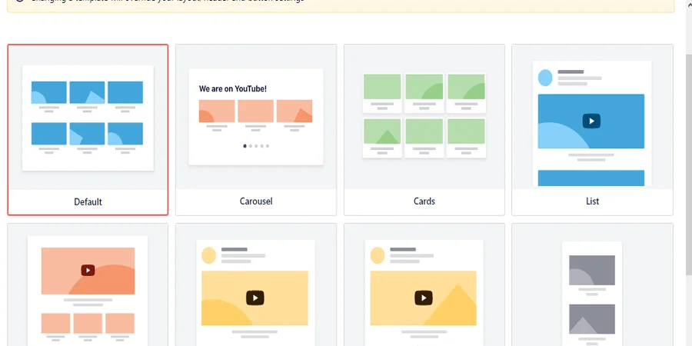Select the List template thumbnail
Screen dimensions: 692x346
click(x=592, y=117)
